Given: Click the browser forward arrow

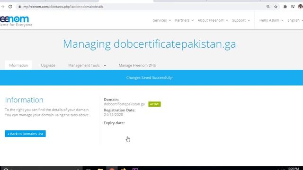Looking at the screenshot, I should pyautogui.click(x=2, y=7).
